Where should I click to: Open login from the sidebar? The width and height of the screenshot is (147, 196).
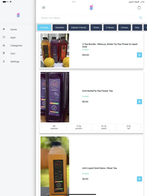coord(13,38)
